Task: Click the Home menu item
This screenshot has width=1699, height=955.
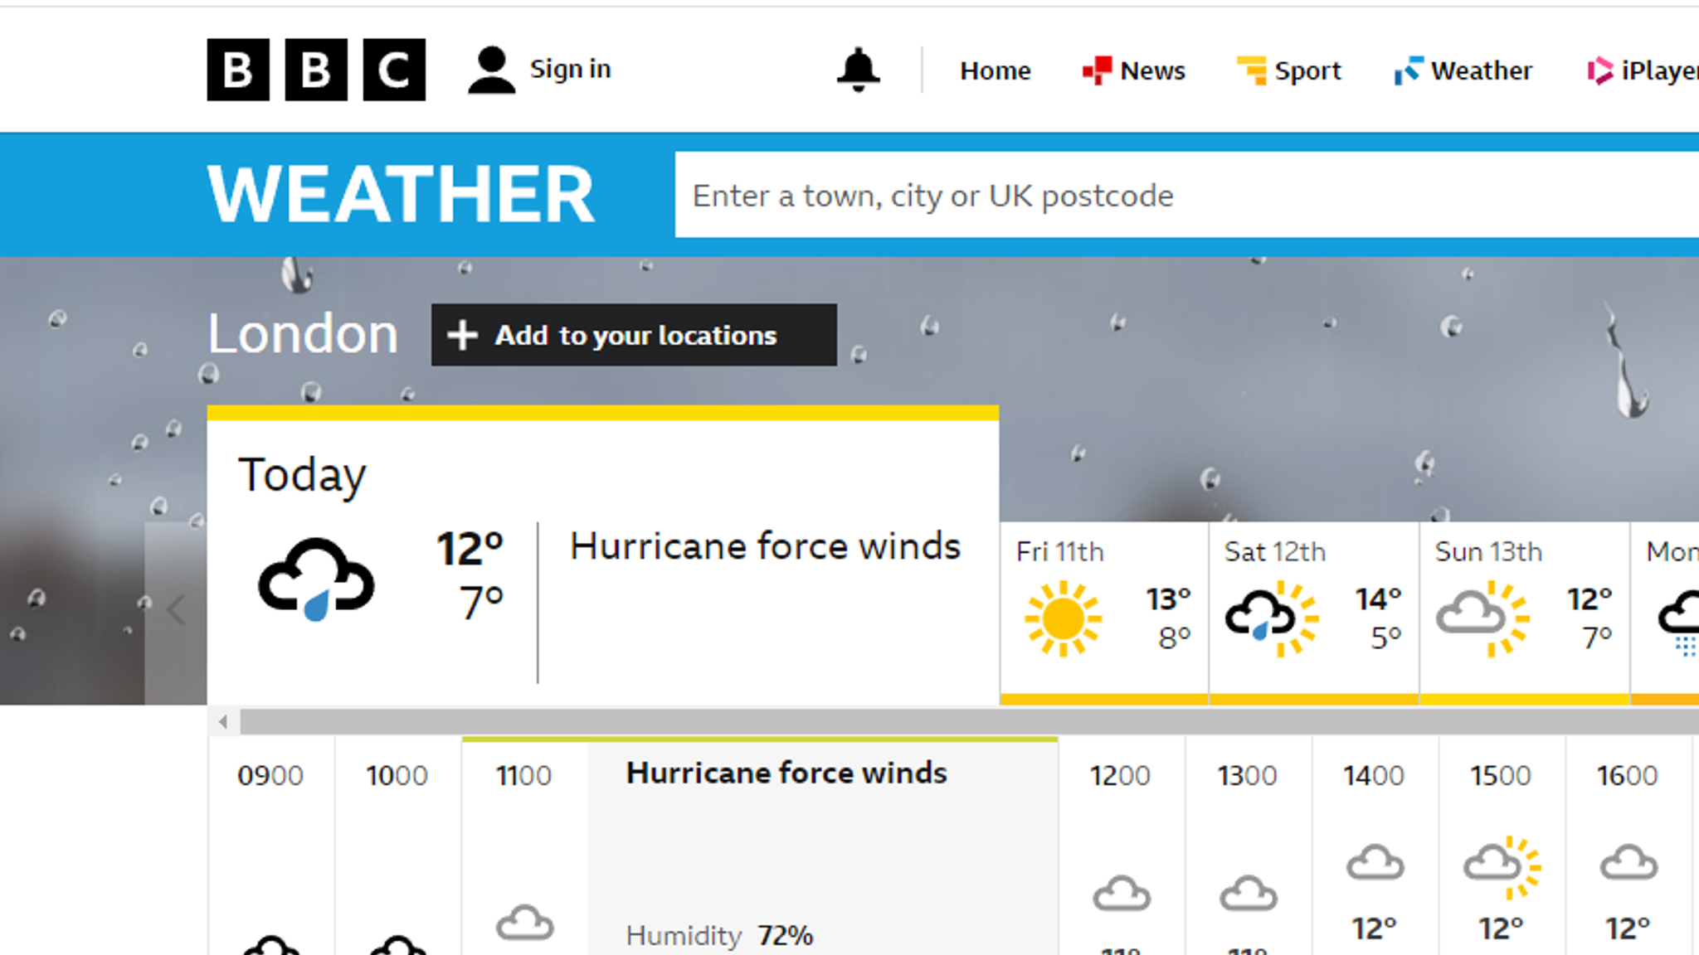Action: (x=994, y=69)
